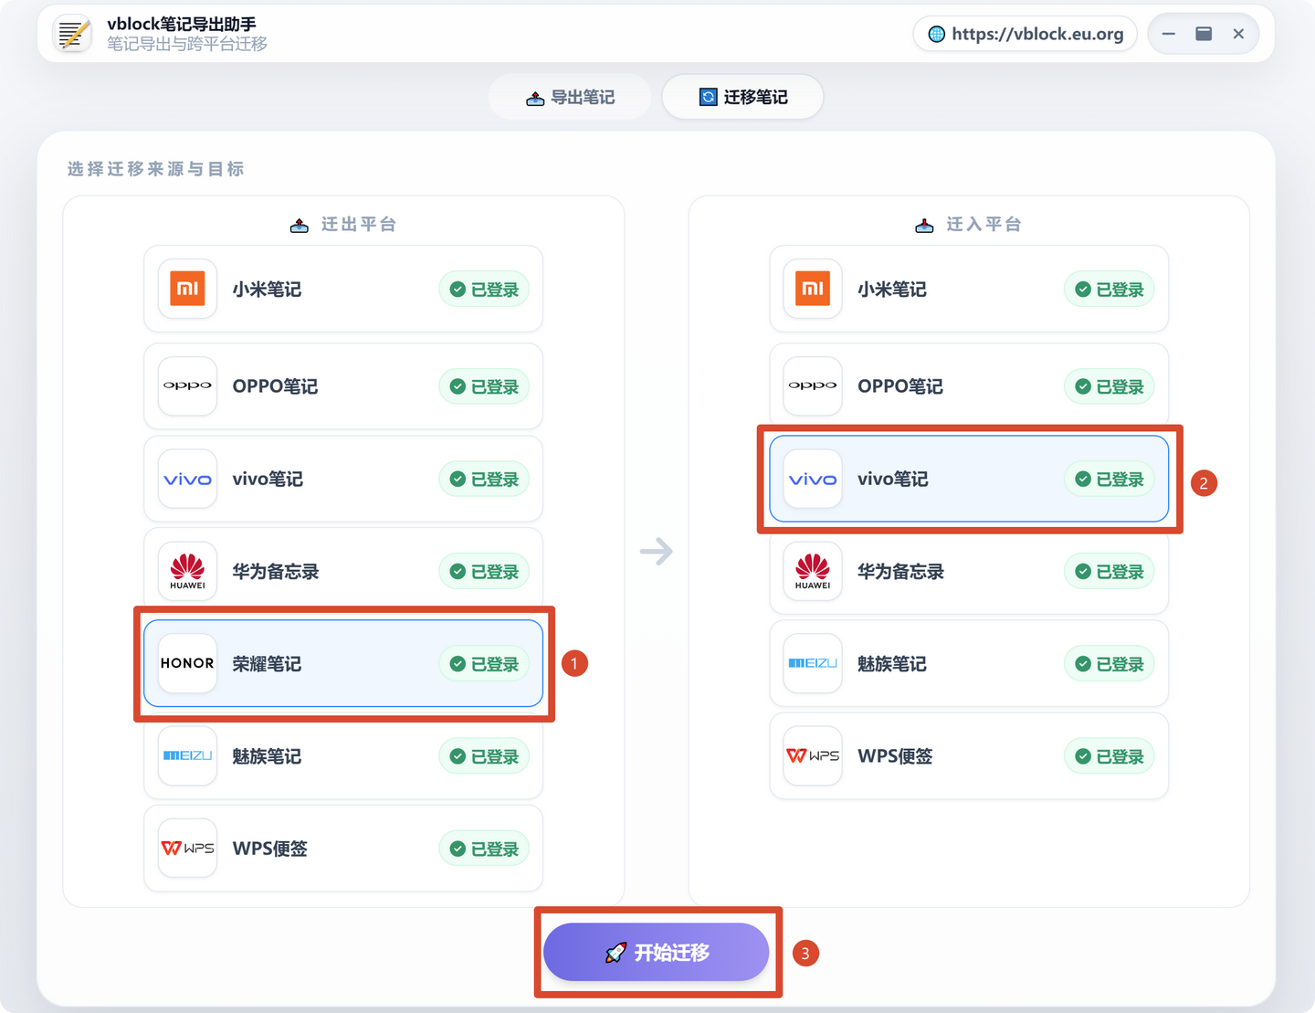Viewport: 1315px width, 1013px height.
Task: Click Meizu logo in 迁入平台 list
Action: pos(813,663)
